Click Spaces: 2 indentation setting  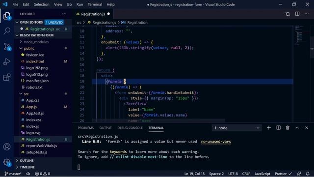pos(216,174)
